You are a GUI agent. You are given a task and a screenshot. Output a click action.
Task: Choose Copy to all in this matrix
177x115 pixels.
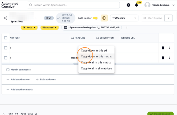click(x=96, y=62)
